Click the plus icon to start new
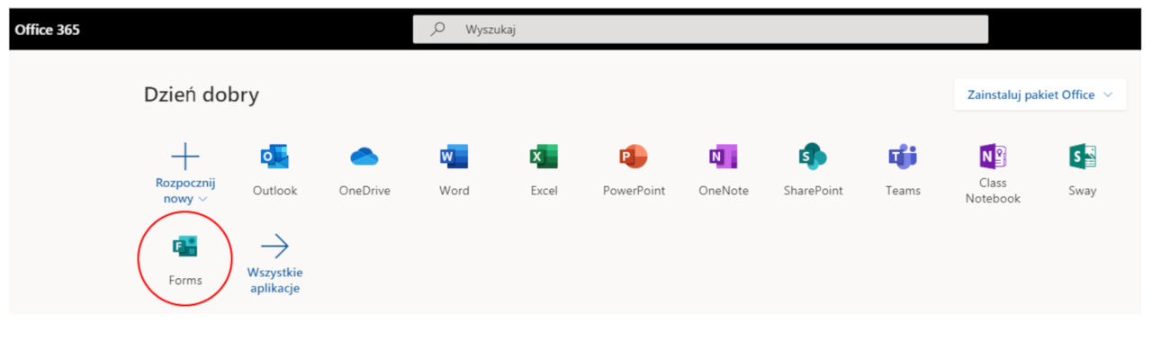This screenshot has width=1152, height=350. coord(185,157)
